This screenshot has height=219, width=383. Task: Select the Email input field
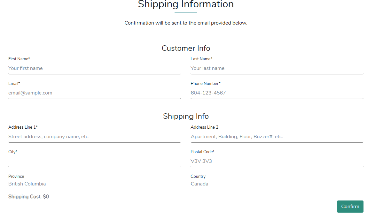click(95, 93)
